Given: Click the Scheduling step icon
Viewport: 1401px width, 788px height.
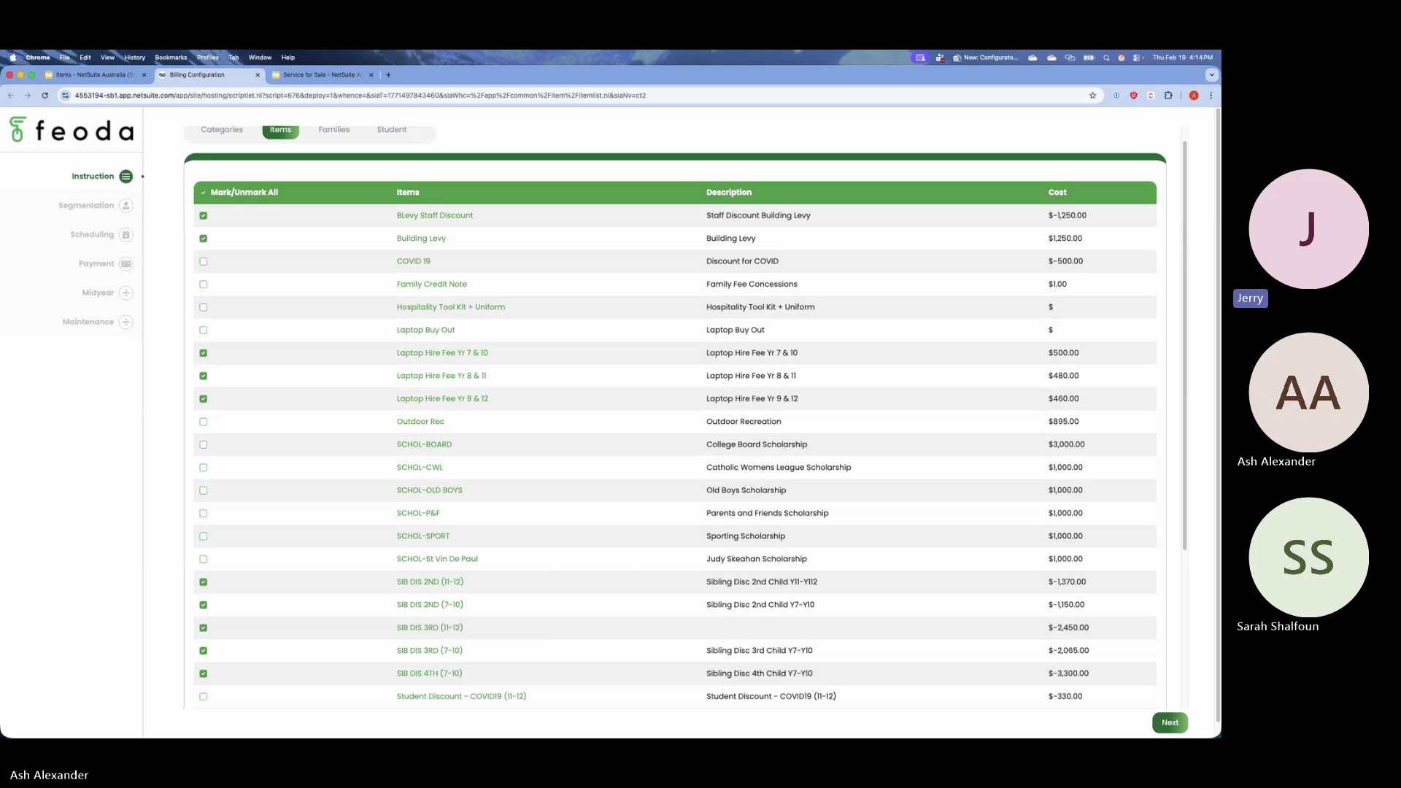Looking at the screenshot, I should [126, 235].
